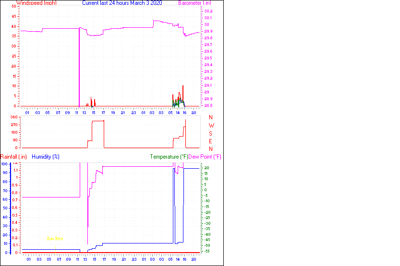Click the 45 value on windspeed axis

[14, 16]
